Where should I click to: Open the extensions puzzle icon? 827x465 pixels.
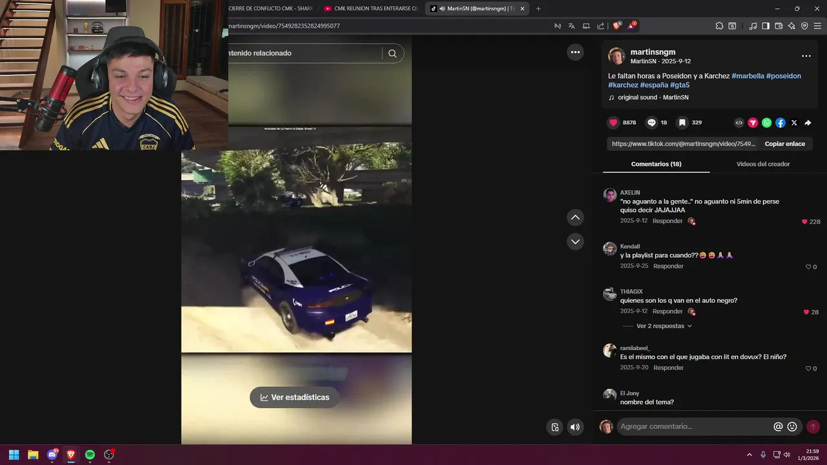pyautogui.click(x=719, y=26)
